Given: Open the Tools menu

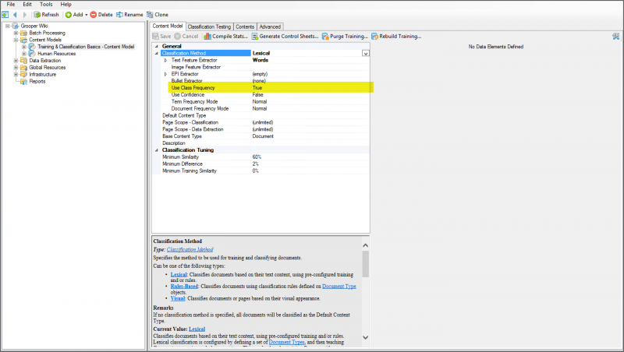Looking at the screenshot, I should pos(46,5).
